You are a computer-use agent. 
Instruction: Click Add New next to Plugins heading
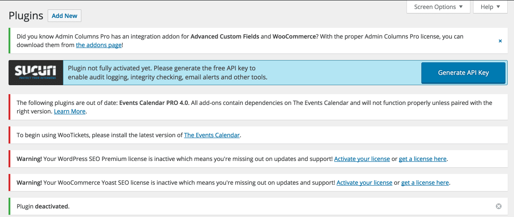(65, 16)
